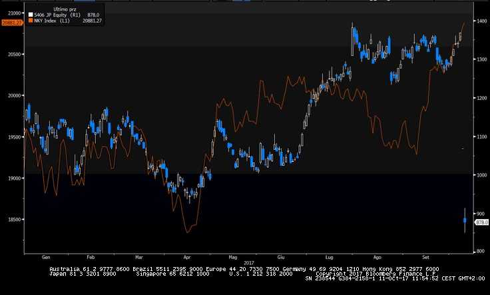490x295 pixels.
Task: Click the 18500 left axis label
Action: point(15,219)
